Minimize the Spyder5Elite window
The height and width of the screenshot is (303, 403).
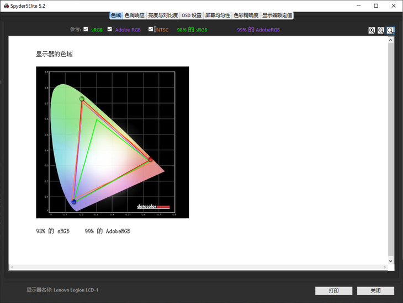coord(359,6)
